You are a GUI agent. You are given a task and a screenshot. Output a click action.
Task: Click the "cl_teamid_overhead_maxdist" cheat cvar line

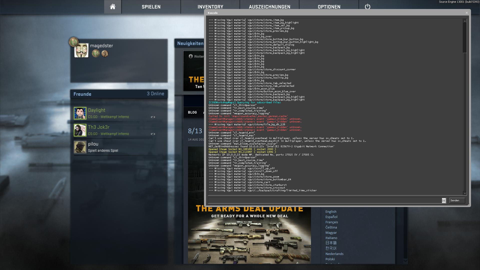287,141
